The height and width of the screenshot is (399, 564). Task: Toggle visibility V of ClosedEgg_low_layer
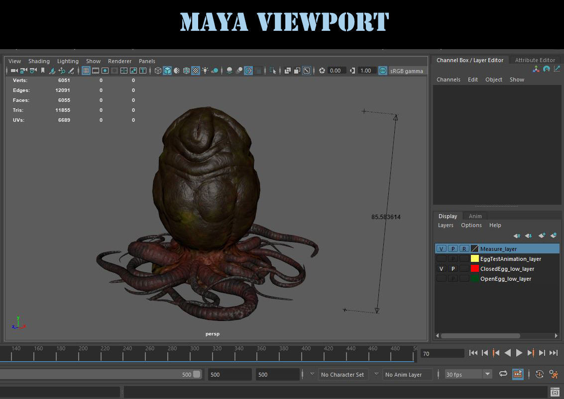pos(442,269)
